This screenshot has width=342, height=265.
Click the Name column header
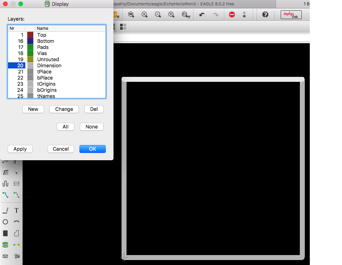[70, 28]
